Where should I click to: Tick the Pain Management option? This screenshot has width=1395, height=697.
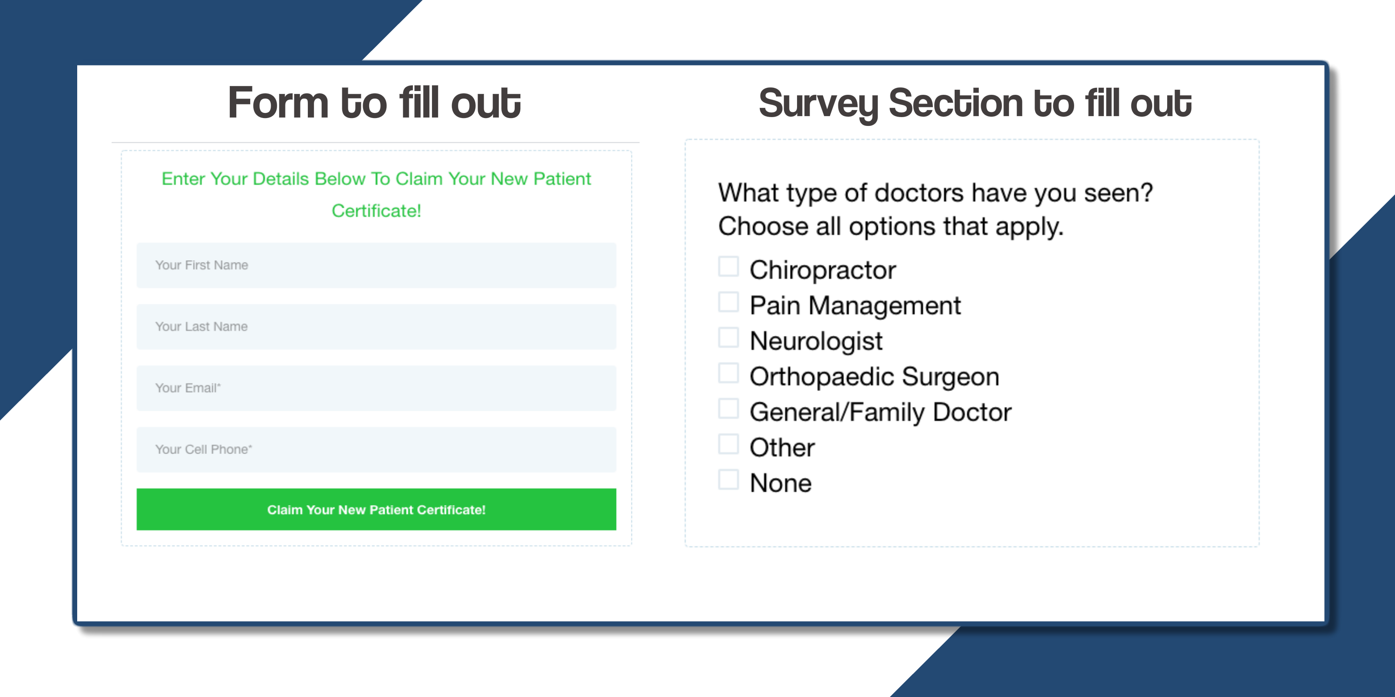(728, 302)
